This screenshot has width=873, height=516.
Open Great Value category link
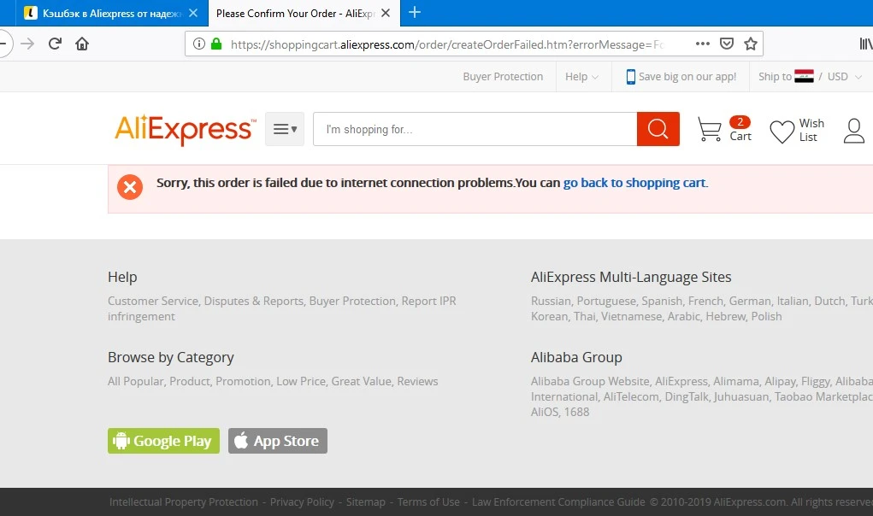(362, 381)
